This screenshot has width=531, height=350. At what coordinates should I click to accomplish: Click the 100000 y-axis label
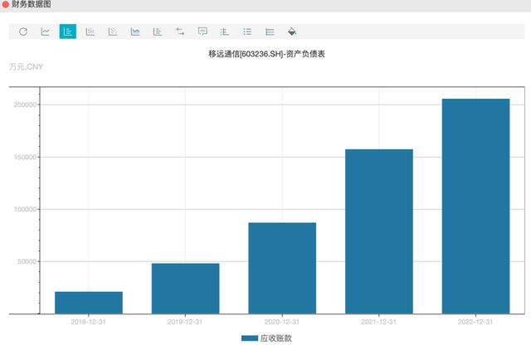point(25,209)
